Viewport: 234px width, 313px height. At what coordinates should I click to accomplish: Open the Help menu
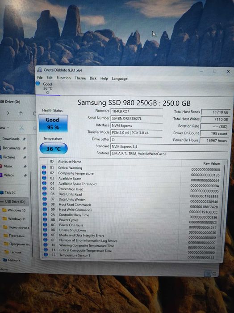click(x=104, y=78)
